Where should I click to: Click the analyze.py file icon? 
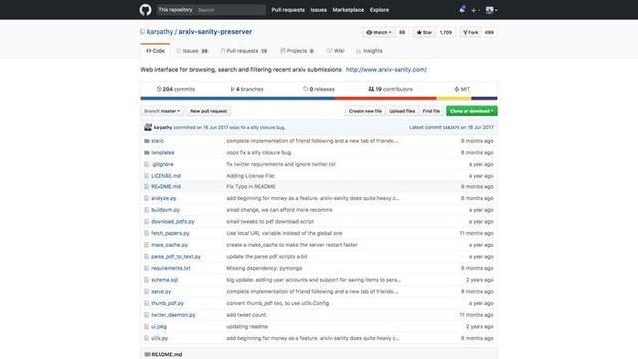[147, 198]
